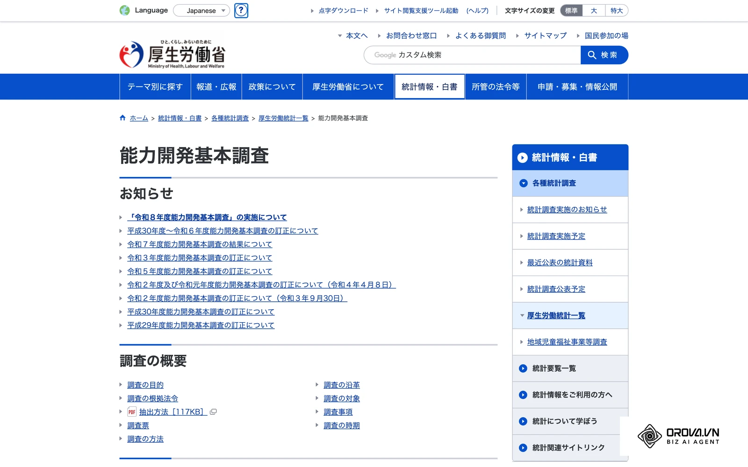748x467 pixels.
Task: Open 調査の根拠法令 link
Action: [153, 399]
